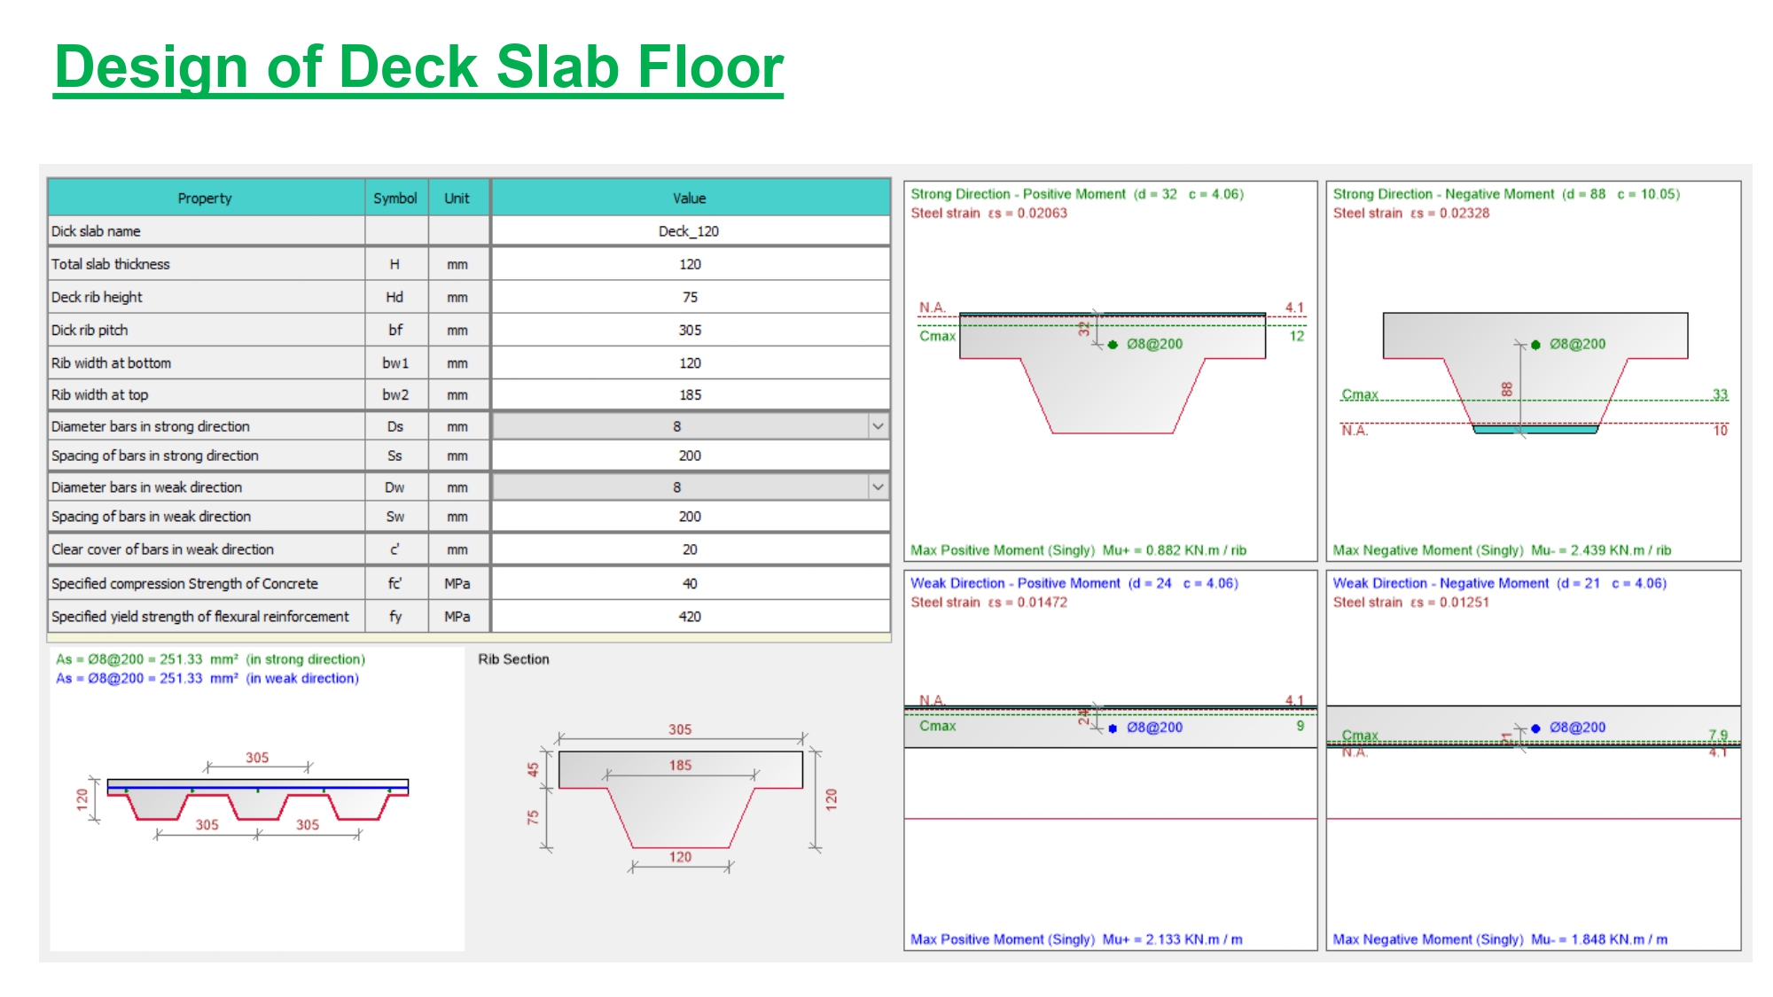Image resolution: width=1773 pixels, height=997 pixels.
Task: Click the total slab thickness value 120
Action: tap(690, 264)
